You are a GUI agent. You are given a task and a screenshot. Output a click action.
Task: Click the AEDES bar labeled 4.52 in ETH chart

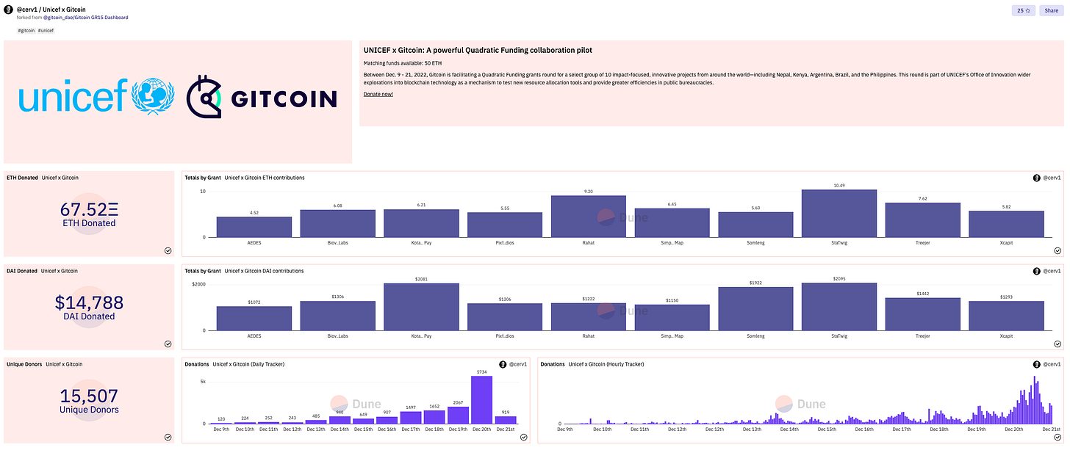pos(254,228)
